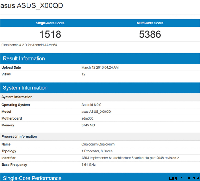The width and height of the screenshot is (200, 181).
Task: Click the grey System Information subheading row
Action: 100,97
